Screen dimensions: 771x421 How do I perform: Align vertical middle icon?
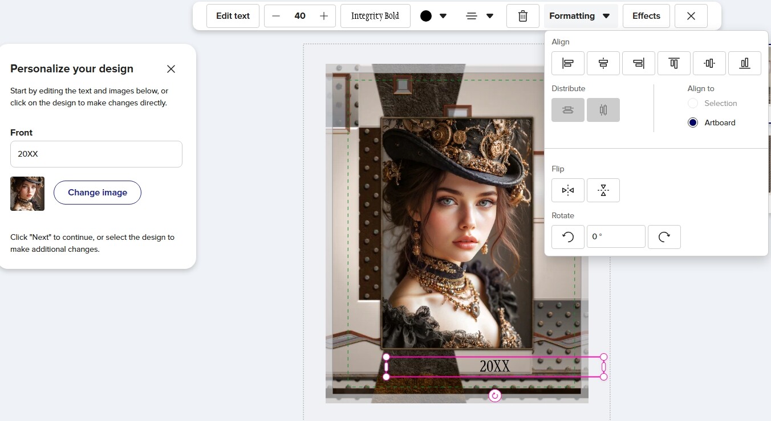tap(709, 63)
